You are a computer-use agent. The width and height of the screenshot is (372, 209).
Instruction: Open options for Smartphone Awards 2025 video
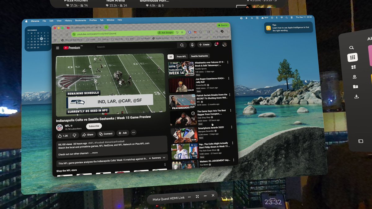tap(231, 128)
